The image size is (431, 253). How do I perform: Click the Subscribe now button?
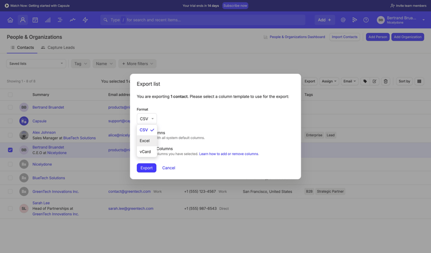click(235, 5)
